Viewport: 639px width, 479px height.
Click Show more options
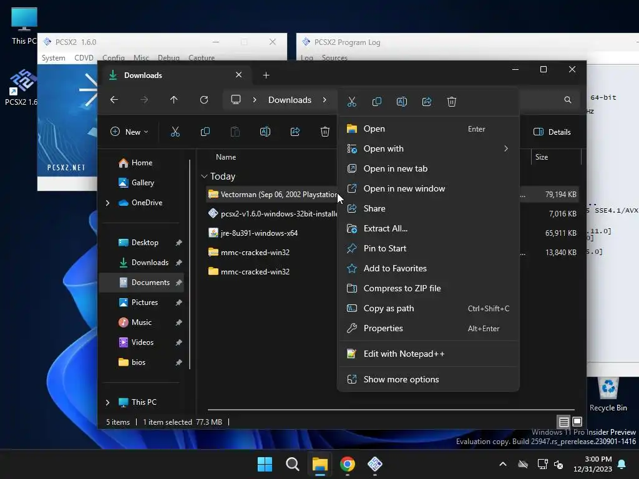(x=428, y=380)
